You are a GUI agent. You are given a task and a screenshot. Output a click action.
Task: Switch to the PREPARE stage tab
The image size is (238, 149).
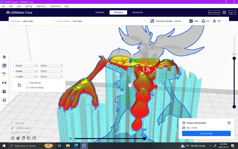click(100, 13)
